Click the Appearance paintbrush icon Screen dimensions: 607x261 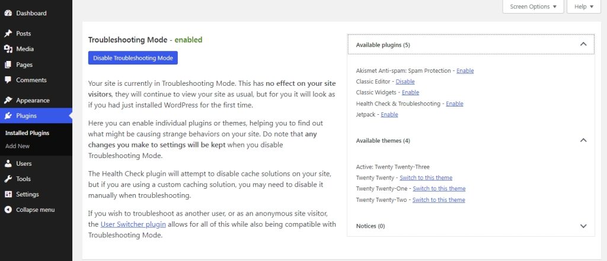(8, 101)
